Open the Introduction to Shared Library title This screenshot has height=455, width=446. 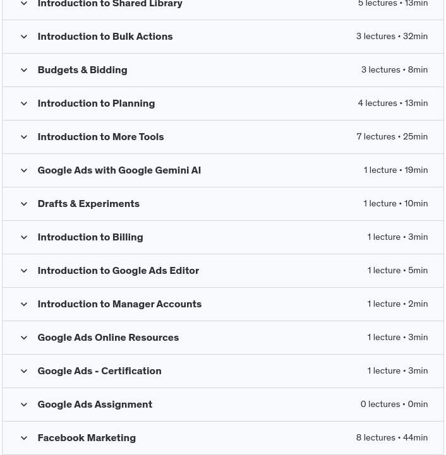pyautogui.click(x=110, y=4)
